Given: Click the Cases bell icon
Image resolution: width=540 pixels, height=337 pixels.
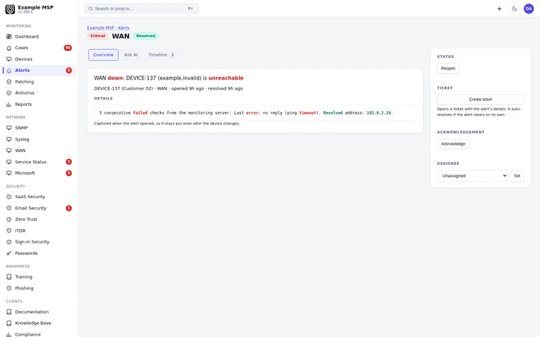Looking at the screenshot, I should (9, 48).
